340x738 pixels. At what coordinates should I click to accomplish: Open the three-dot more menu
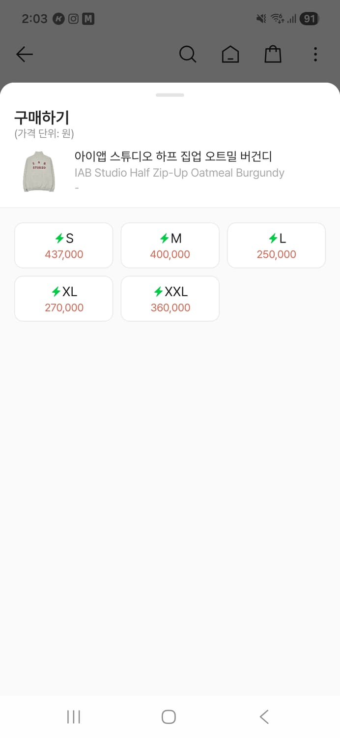click(315, 54)
